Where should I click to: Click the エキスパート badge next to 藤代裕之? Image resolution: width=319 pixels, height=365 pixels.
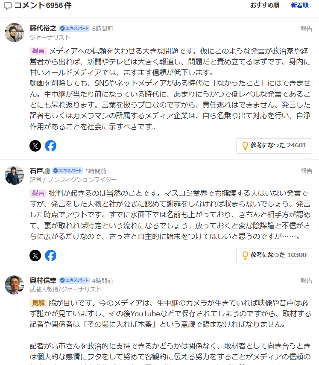[x=74, y=28]
